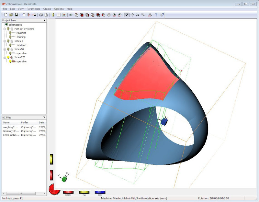
Task: Click the Folder column header
Action: click(x=25, y=123)
